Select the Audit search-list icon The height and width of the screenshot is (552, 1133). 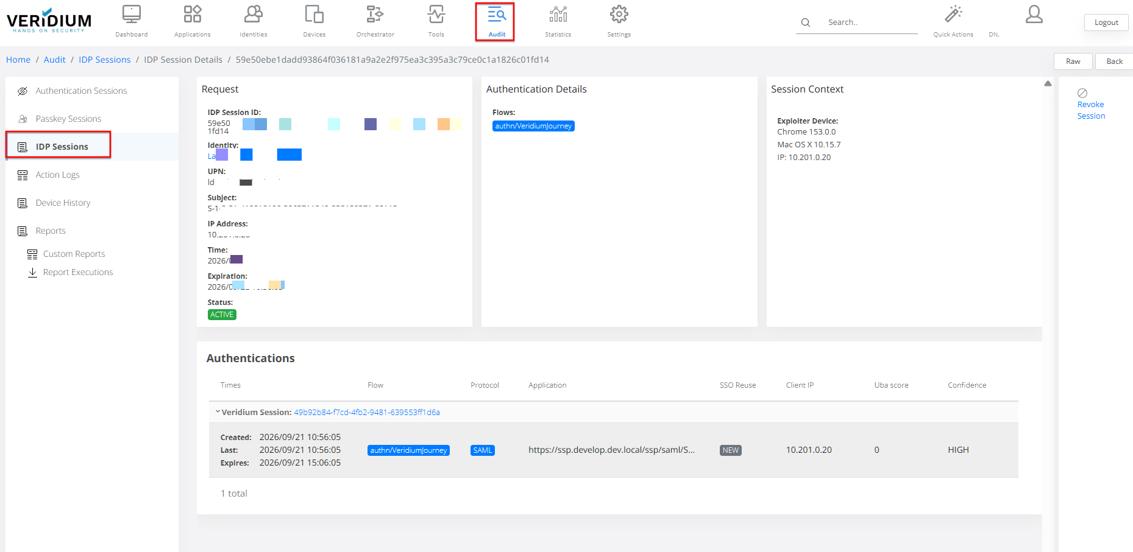(x=497, y=14)
